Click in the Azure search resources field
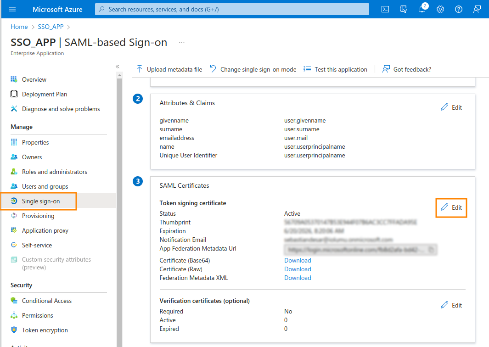Image resolution: width=489 pixels, height=347 pixels. 232,9
